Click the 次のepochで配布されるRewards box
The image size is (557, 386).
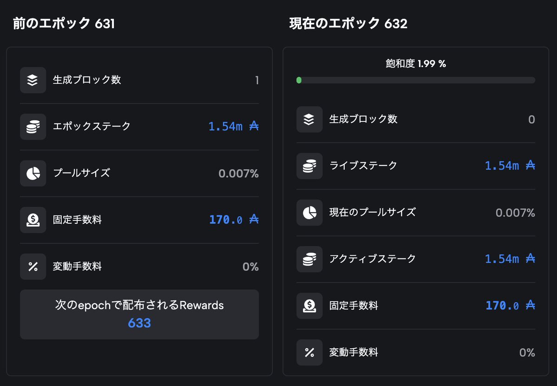139,314
